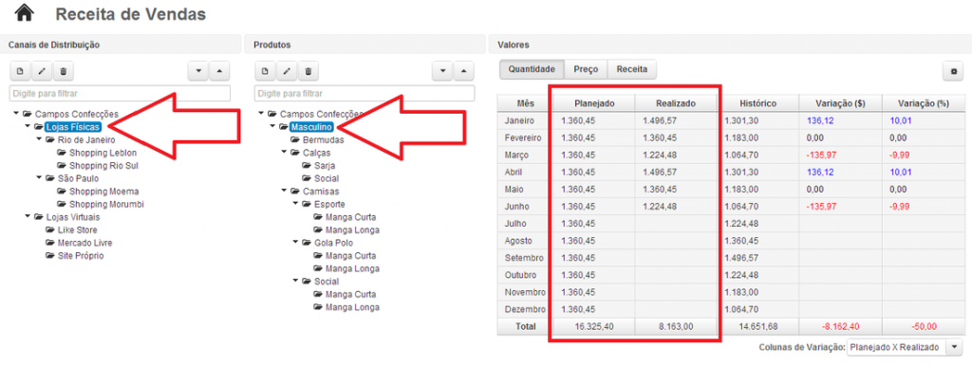Click the Total Realizado value 8.163,00
This screenshot has width=972, height=366.
click(676, 326)
